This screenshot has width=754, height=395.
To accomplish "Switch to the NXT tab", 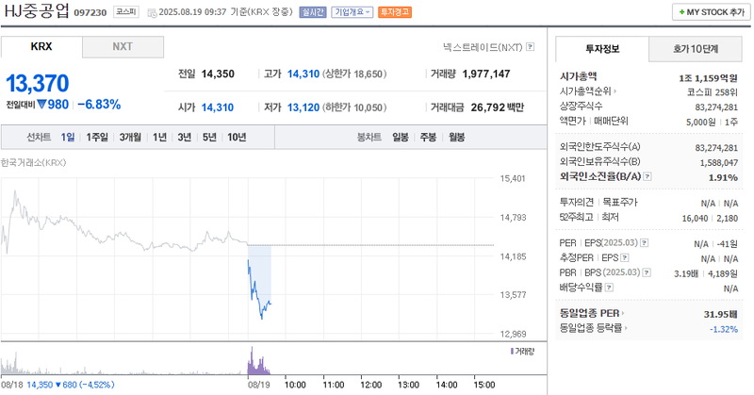I will pos(123,47).
